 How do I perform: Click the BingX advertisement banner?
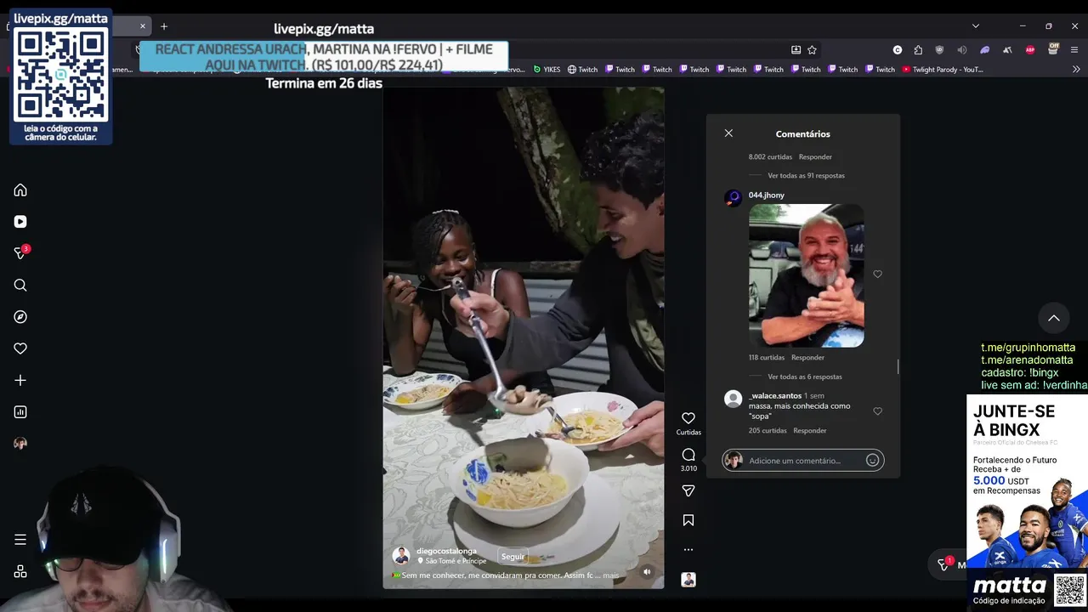point(1027,501)
